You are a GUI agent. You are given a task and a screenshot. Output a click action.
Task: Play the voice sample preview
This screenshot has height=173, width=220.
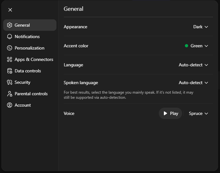point(171,114)
